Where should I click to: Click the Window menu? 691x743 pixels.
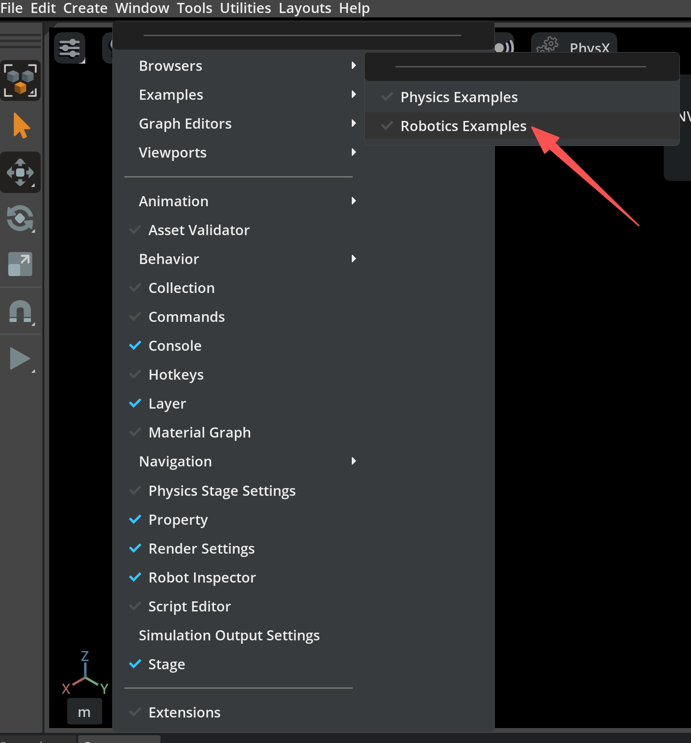click(x=142, y=8)
